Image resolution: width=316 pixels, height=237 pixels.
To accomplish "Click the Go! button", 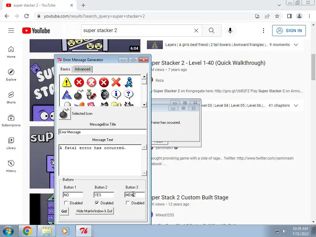I will click(64, 211).
